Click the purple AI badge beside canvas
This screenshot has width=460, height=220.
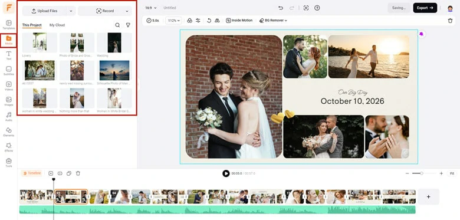click(422, 34)
